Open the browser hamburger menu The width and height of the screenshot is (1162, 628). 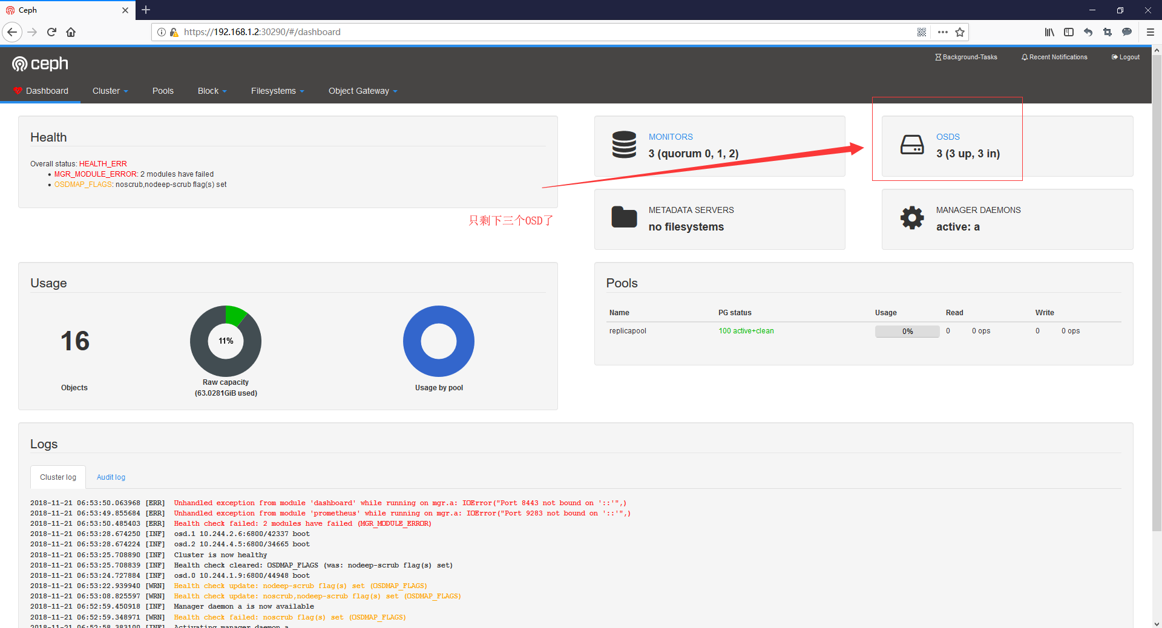[x=1151, y=32]
